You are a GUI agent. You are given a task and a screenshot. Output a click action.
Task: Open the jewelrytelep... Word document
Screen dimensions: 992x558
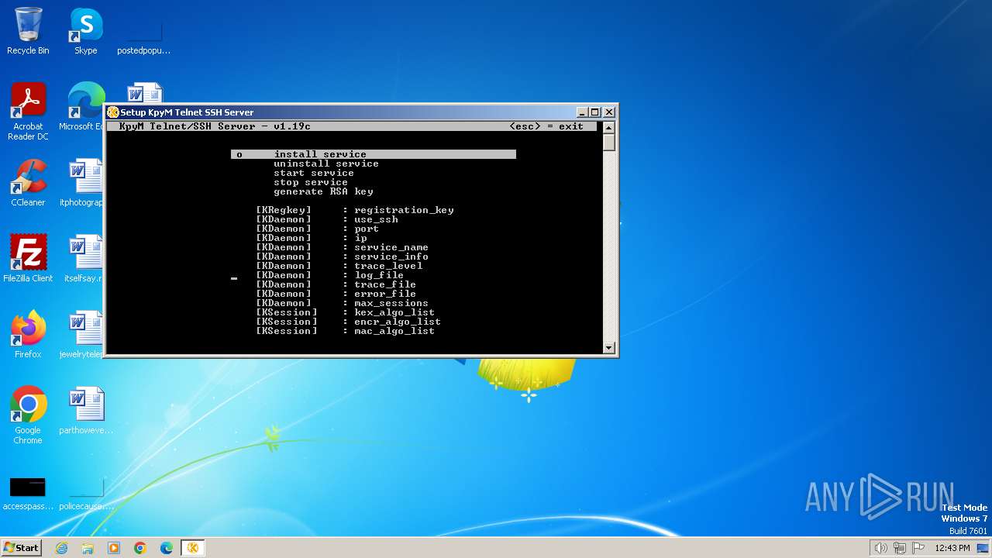point(82,334)
